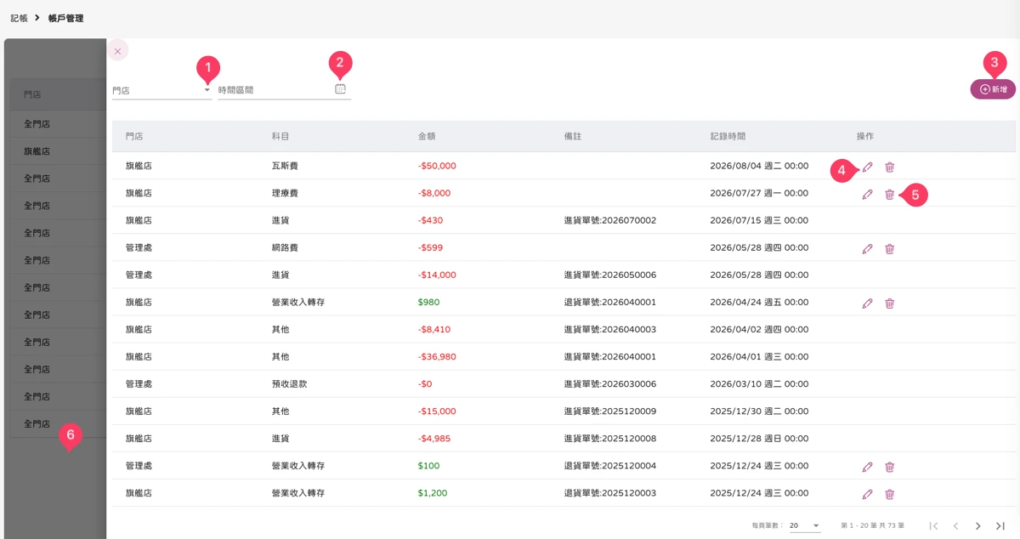
Task: Click the 記帳 breadcrumb link
Action: [19, 18]
